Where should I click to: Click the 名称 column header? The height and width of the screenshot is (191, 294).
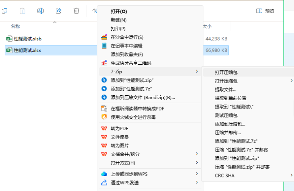[x=16, y=26]
